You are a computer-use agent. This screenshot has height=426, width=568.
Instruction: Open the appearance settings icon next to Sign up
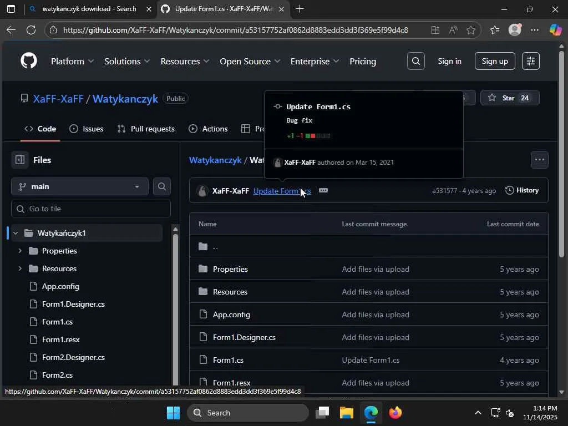530,61
